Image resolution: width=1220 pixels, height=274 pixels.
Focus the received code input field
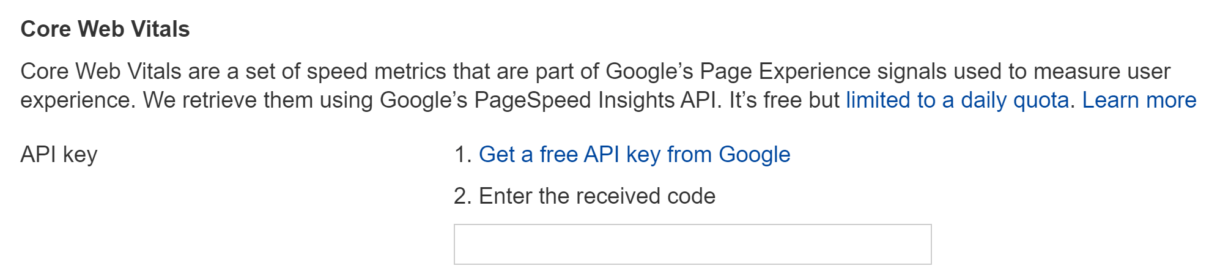(x=692, y=245)
